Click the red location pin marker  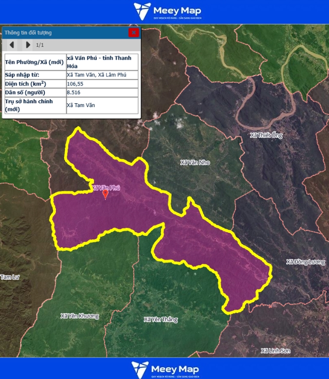[x=105, y=194]
